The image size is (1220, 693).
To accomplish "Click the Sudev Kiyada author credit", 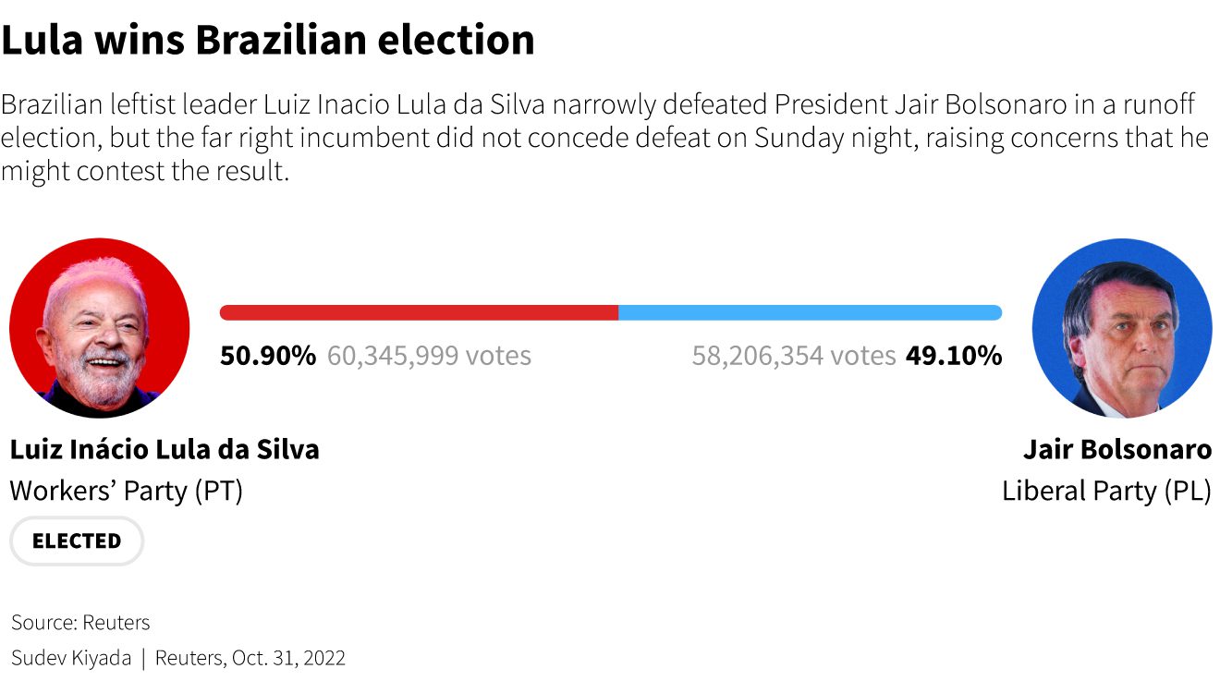I will [x=72, y=659].
